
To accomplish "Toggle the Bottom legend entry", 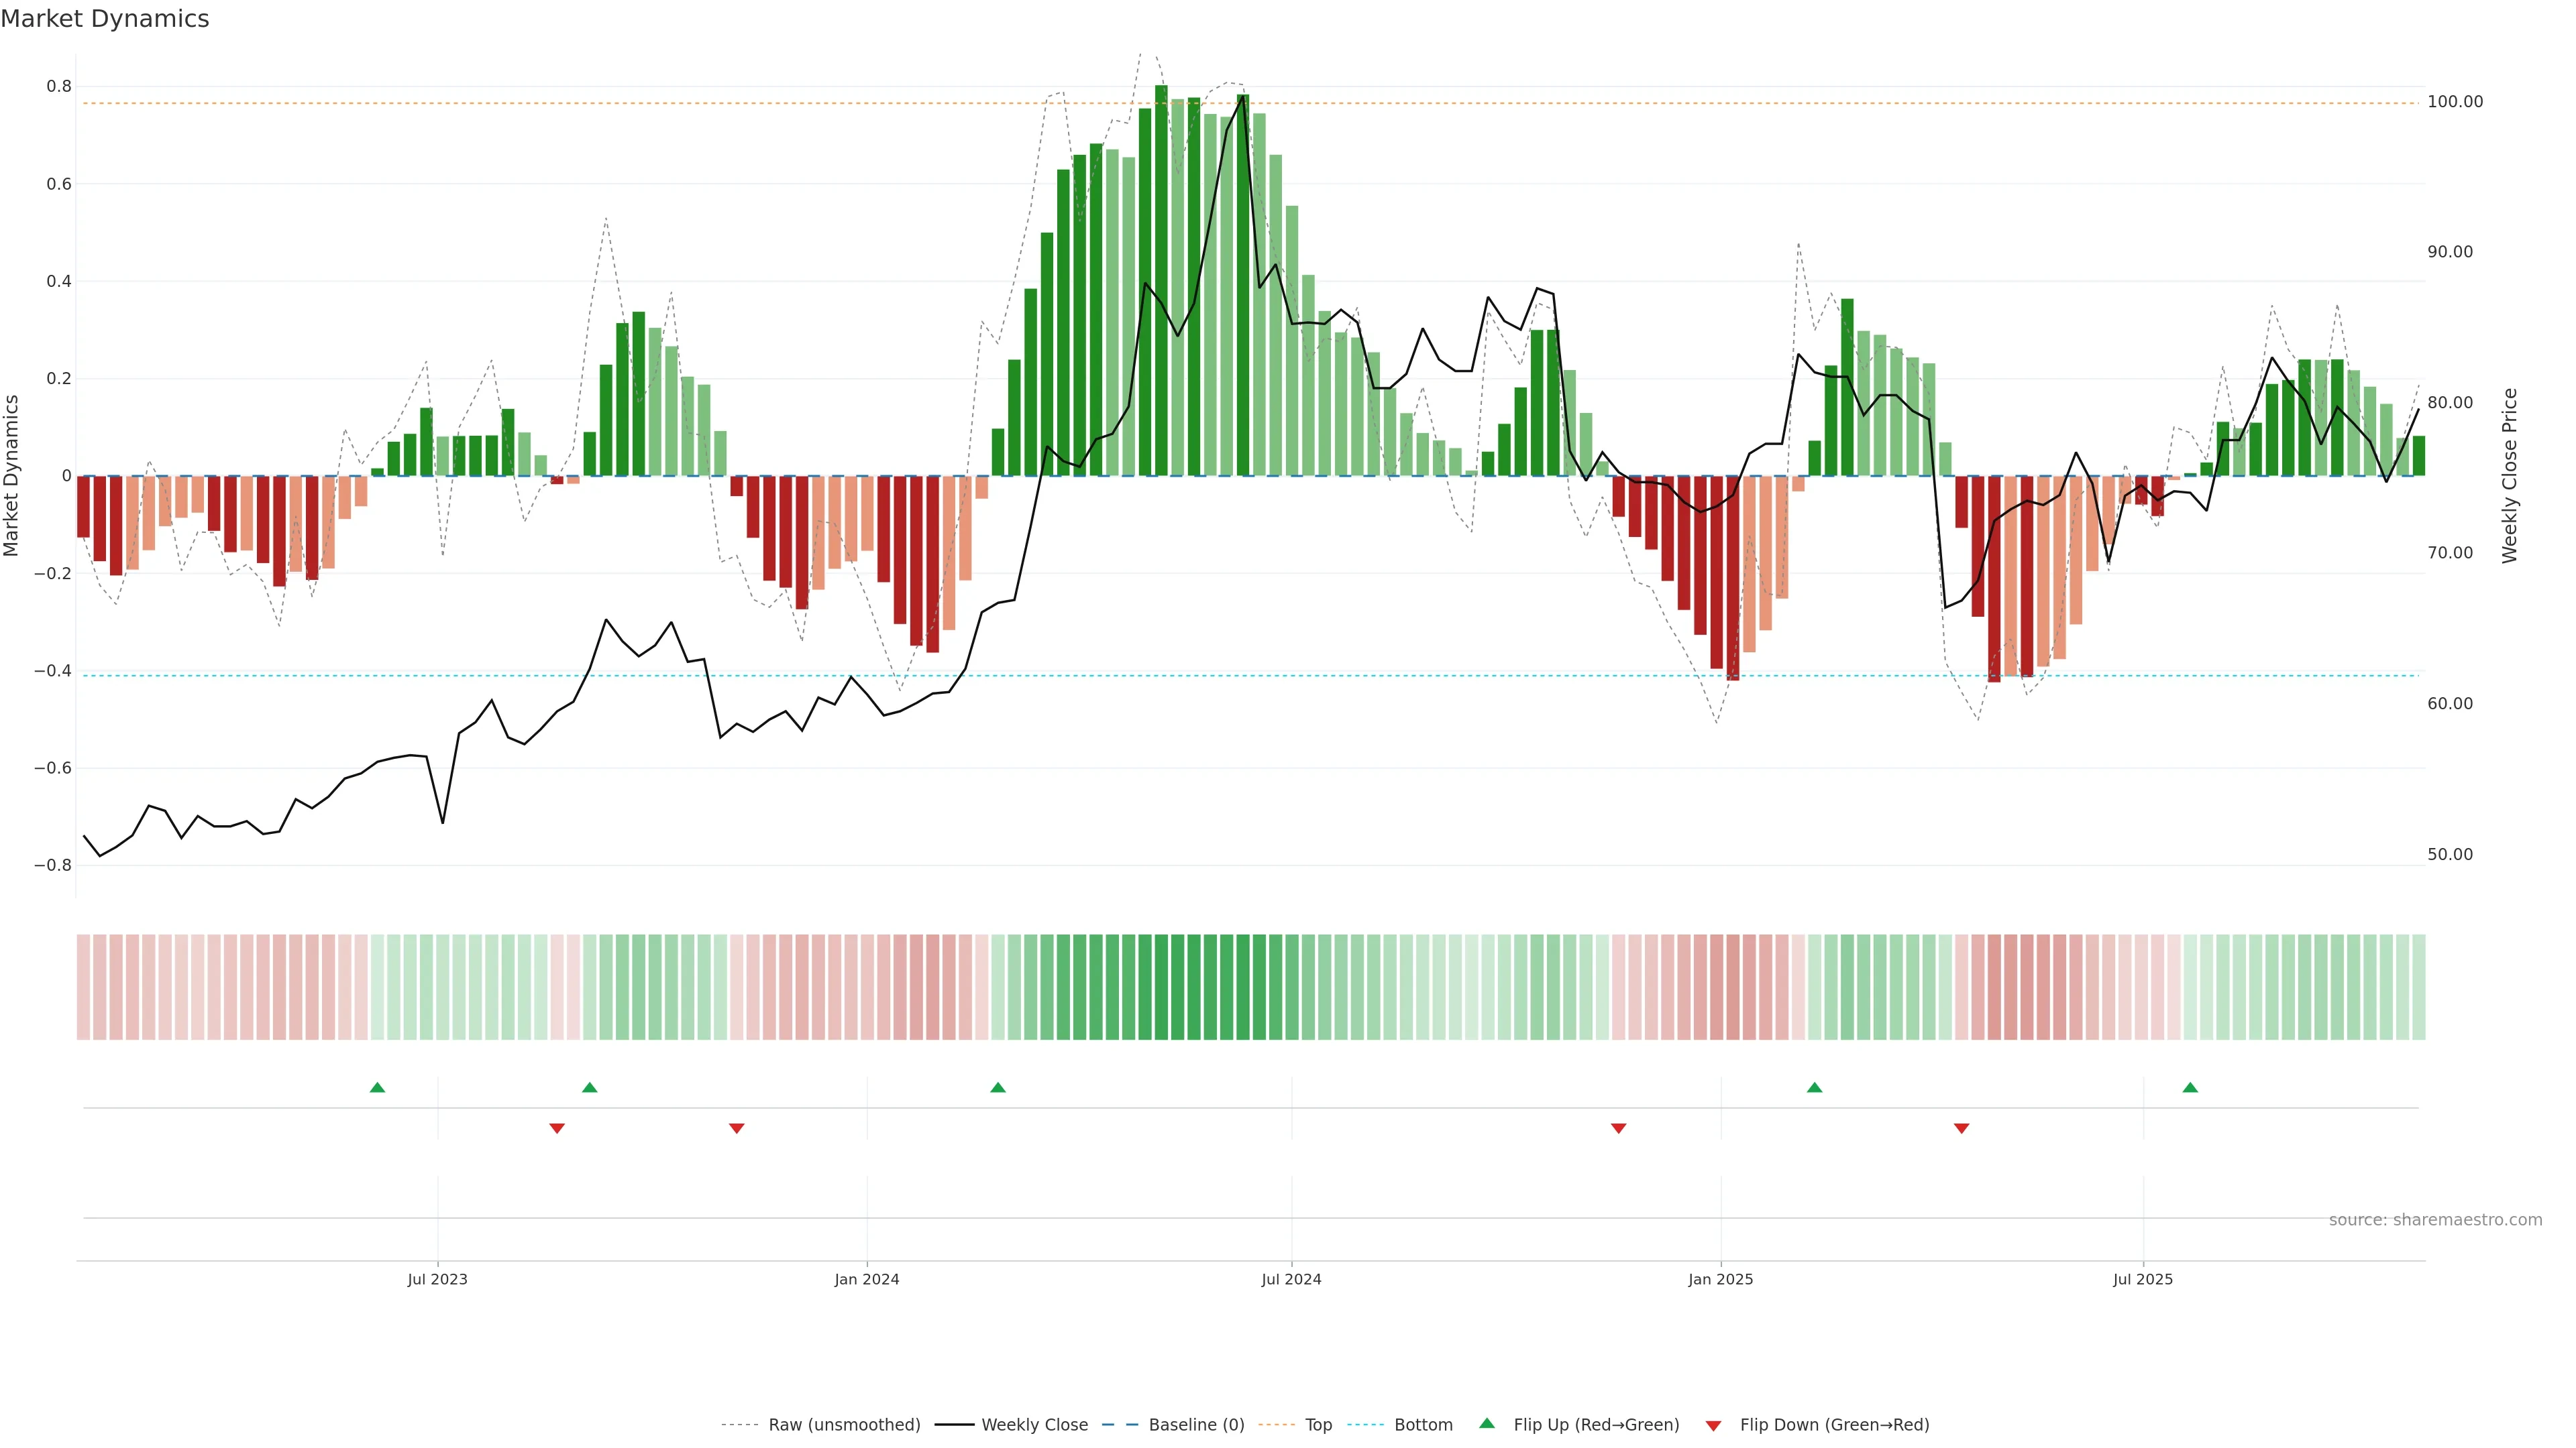I will [1423, 1425].
